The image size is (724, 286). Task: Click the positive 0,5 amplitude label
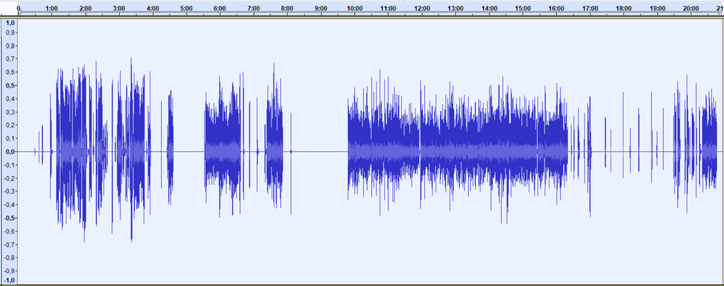[10, 85]
